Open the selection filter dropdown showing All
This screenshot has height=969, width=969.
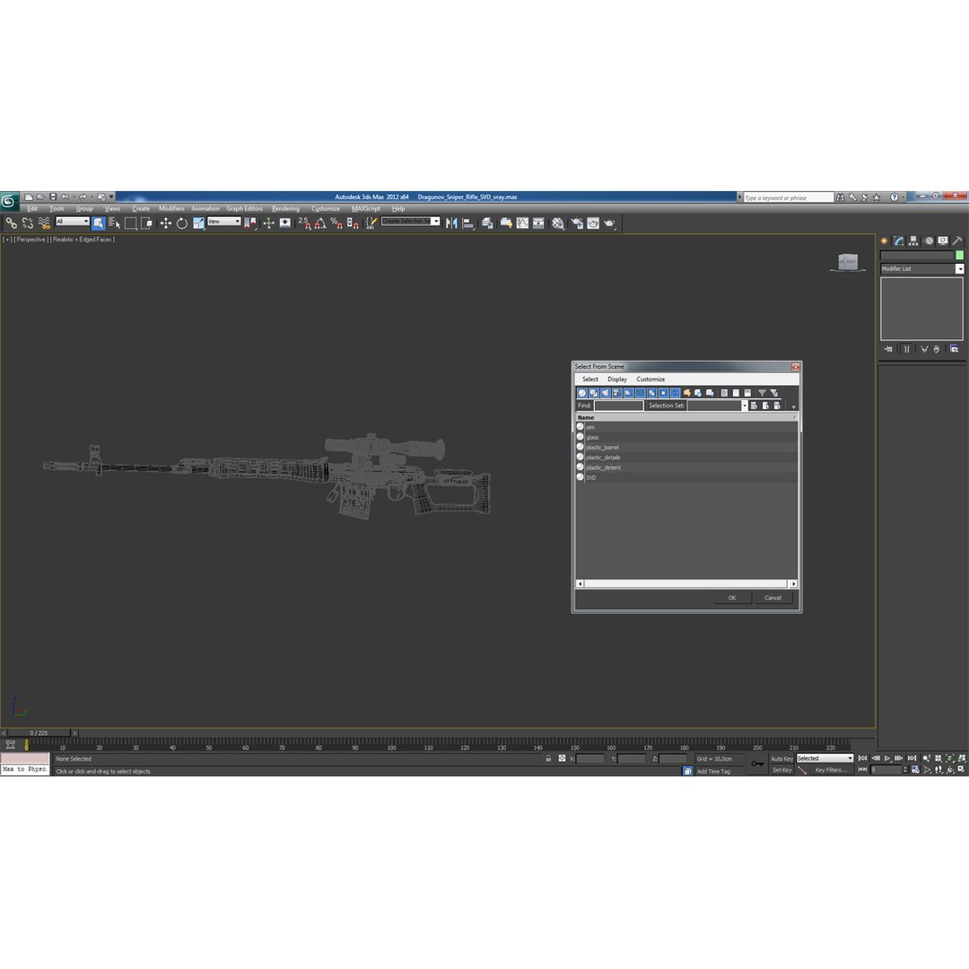click(73, 222)
